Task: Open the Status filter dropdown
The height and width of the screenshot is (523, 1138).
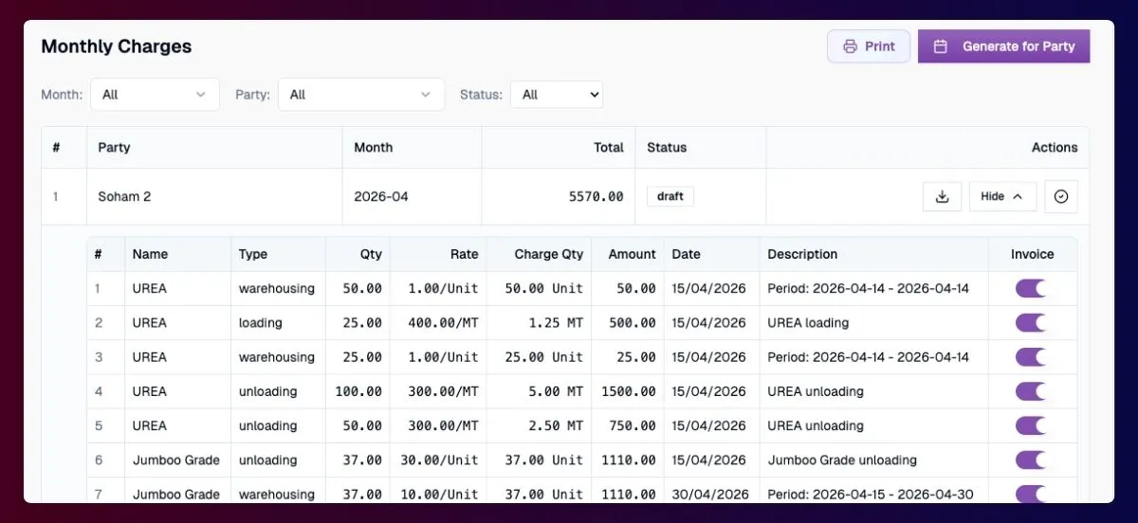Action: click(557, 95)
